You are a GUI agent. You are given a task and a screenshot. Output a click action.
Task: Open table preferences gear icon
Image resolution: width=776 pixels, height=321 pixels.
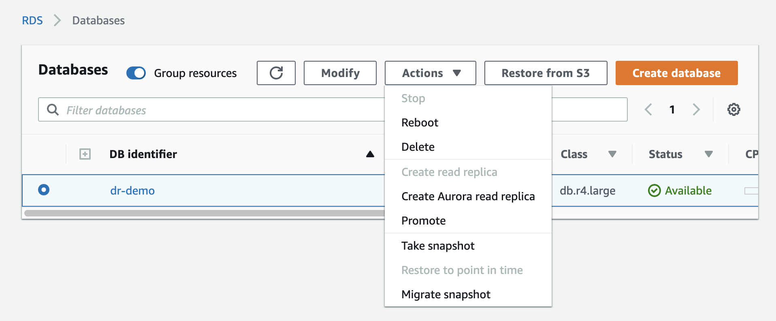[733, 109]
